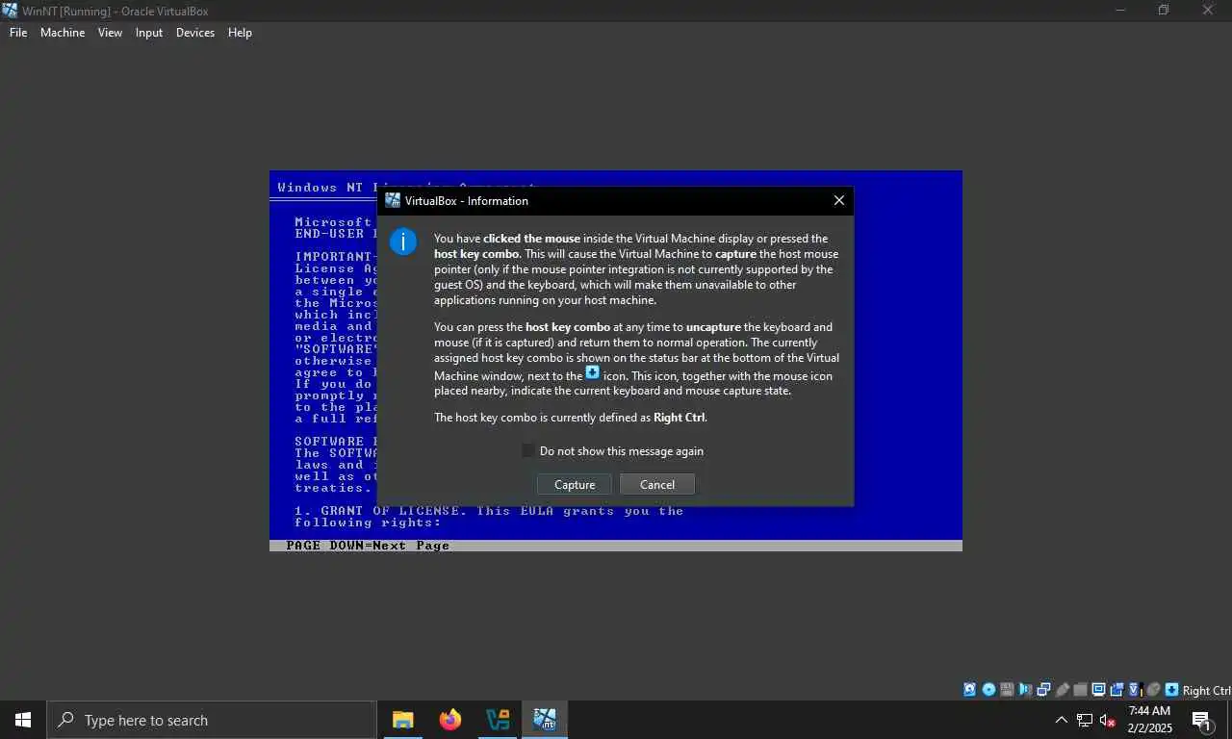Click the floppy disk status icon
This screenshot has height=739, width=1232.
point(1006,690)
